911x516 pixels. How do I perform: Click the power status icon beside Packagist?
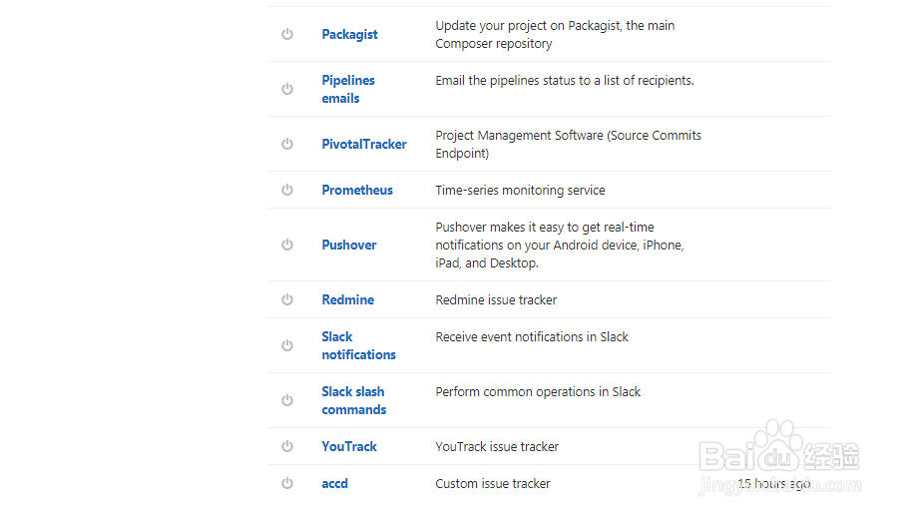(287, 34)
